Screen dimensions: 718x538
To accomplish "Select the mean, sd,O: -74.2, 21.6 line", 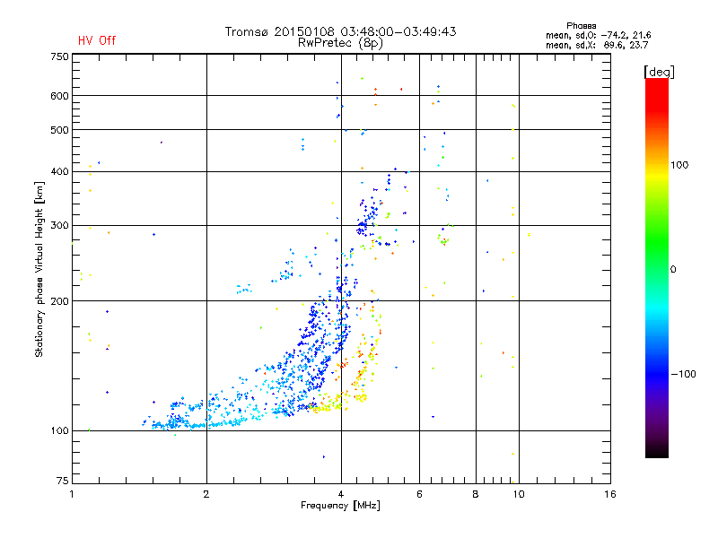I will (598, 35).
